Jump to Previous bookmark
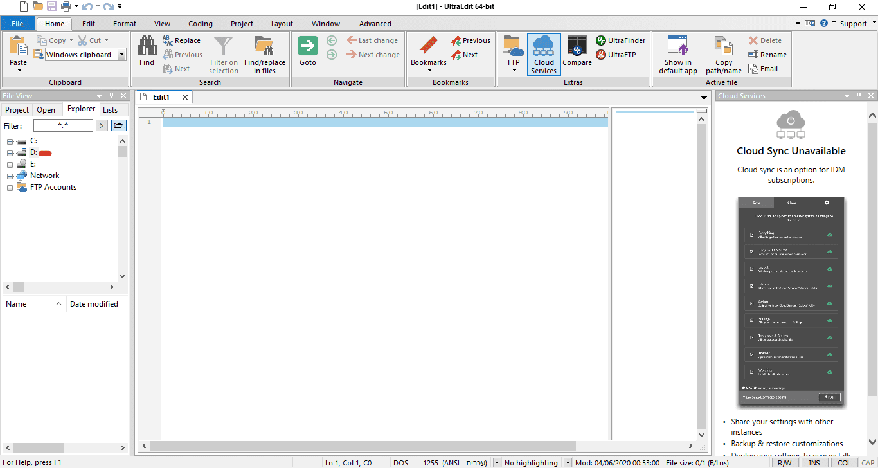Viewport: 878px width, 468px height. tap(470, 40)
